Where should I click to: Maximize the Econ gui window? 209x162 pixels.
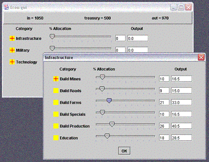(181, 7)
